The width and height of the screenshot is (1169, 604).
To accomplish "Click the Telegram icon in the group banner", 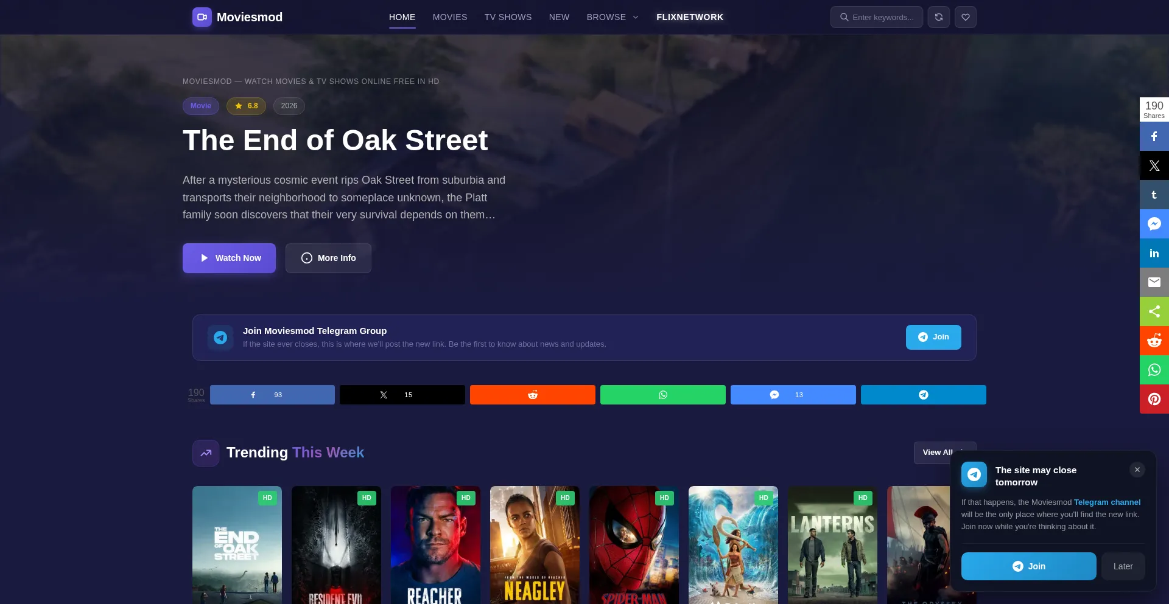I will 220,338.
